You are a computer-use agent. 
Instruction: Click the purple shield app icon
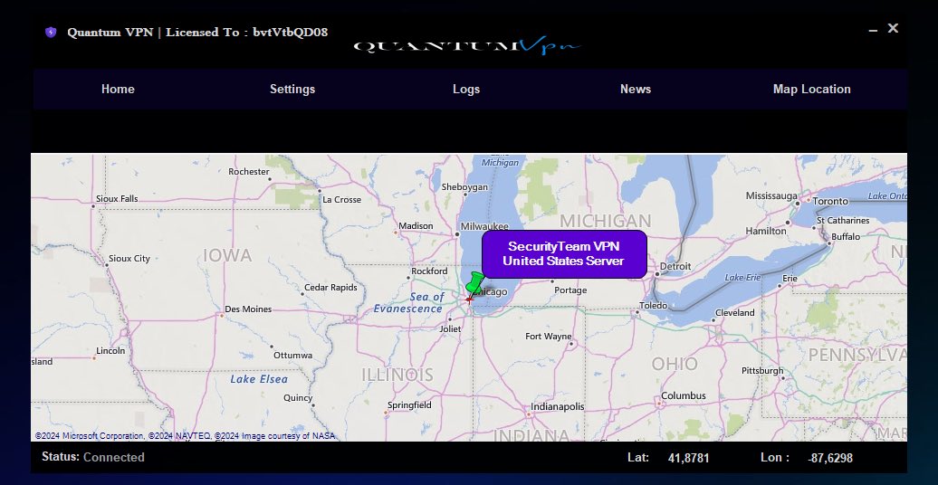pyautogui.click(x=51, y=33)
